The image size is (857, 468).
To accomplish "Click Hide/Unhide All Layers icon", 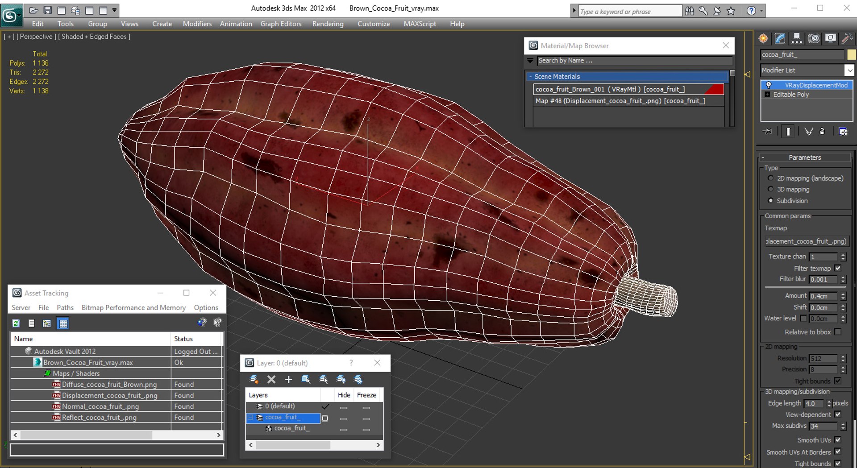I will (x=341, y=379).
